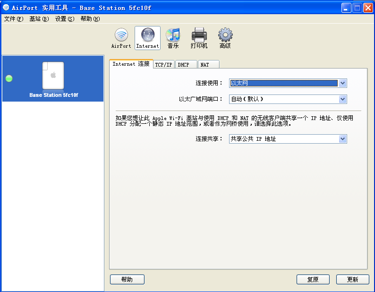Click the highlighted 以太网 value in 连接使用 field
The image size is (375, 292).
[284, 83]
